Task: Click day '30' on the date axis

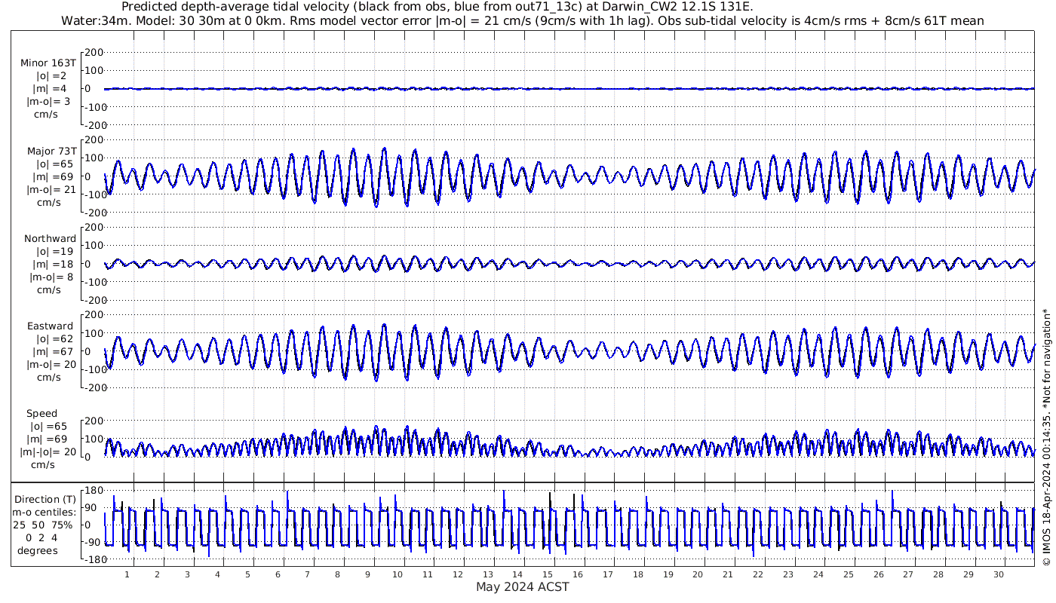Action: 998,574
